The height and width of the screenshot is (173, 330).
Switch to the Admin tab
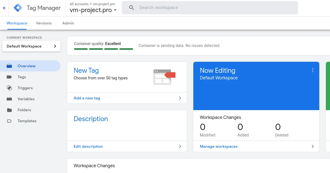click(68, 23)
